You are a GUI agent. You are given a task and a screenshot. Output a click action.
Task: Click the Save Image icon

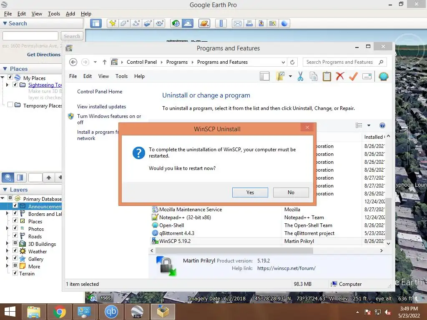pos(261,24)
